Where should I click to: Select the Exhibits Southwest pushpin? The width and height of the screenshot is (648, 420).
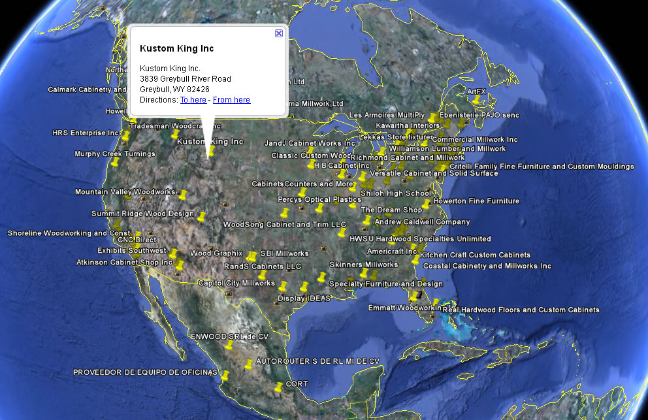(x=173, y=253)
